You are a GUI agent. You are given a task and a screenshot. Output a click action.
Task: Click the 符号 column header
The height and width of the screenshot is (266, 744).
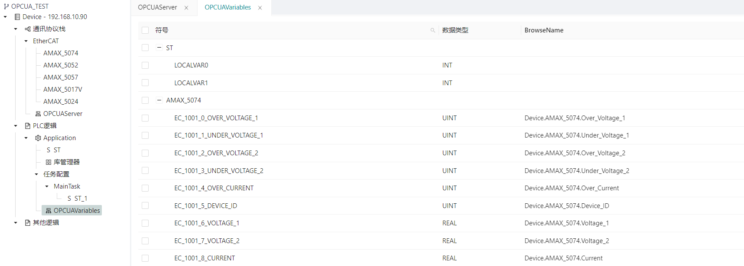point(162,30)
